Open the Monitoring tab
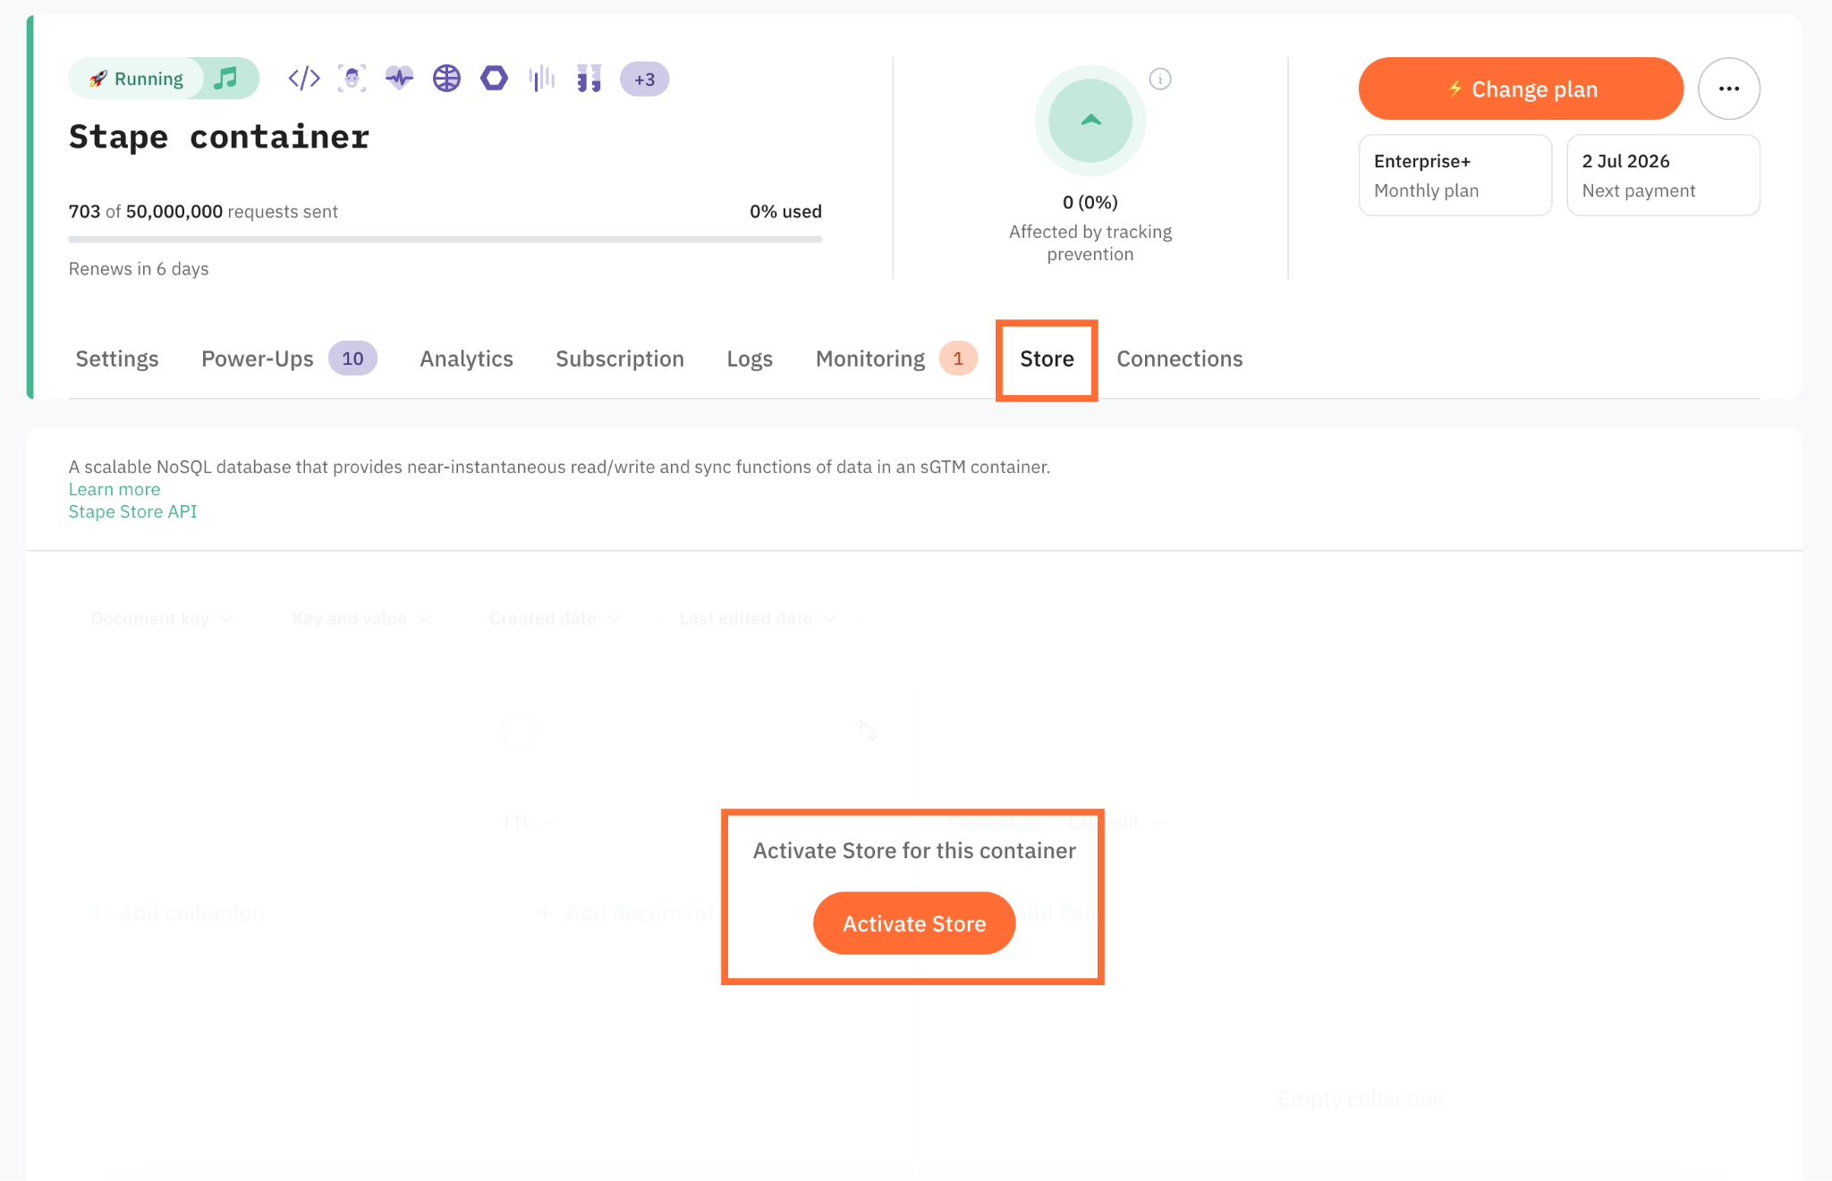This screenshot has width=1832, height=1181. 896,359
